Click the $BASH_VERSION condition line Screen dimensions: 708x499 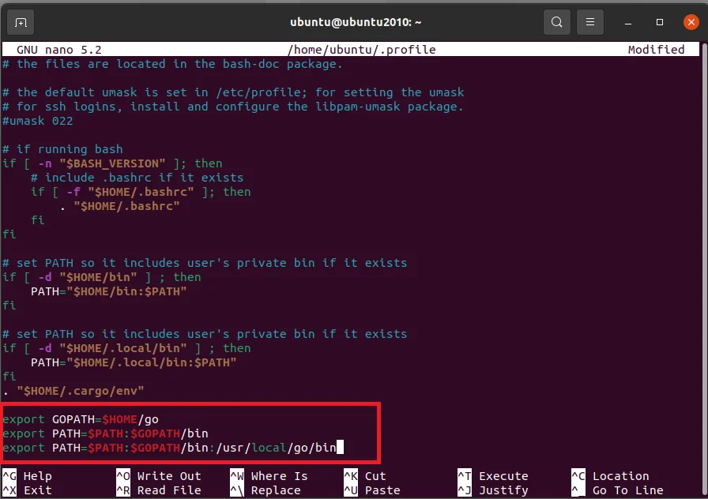tap(112, 163)
